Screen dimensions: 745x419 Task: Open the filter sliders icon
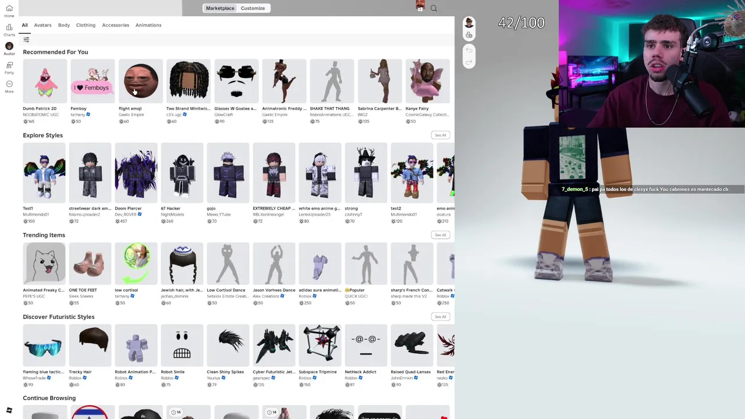tap(26, 40)
